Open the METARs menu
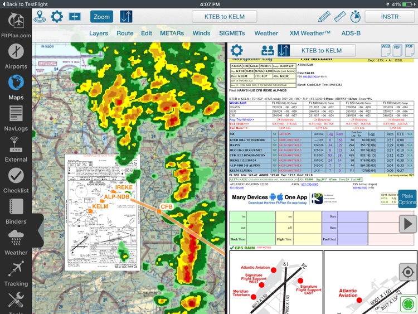This screenshot has height=314, width=418. (172, 33)
